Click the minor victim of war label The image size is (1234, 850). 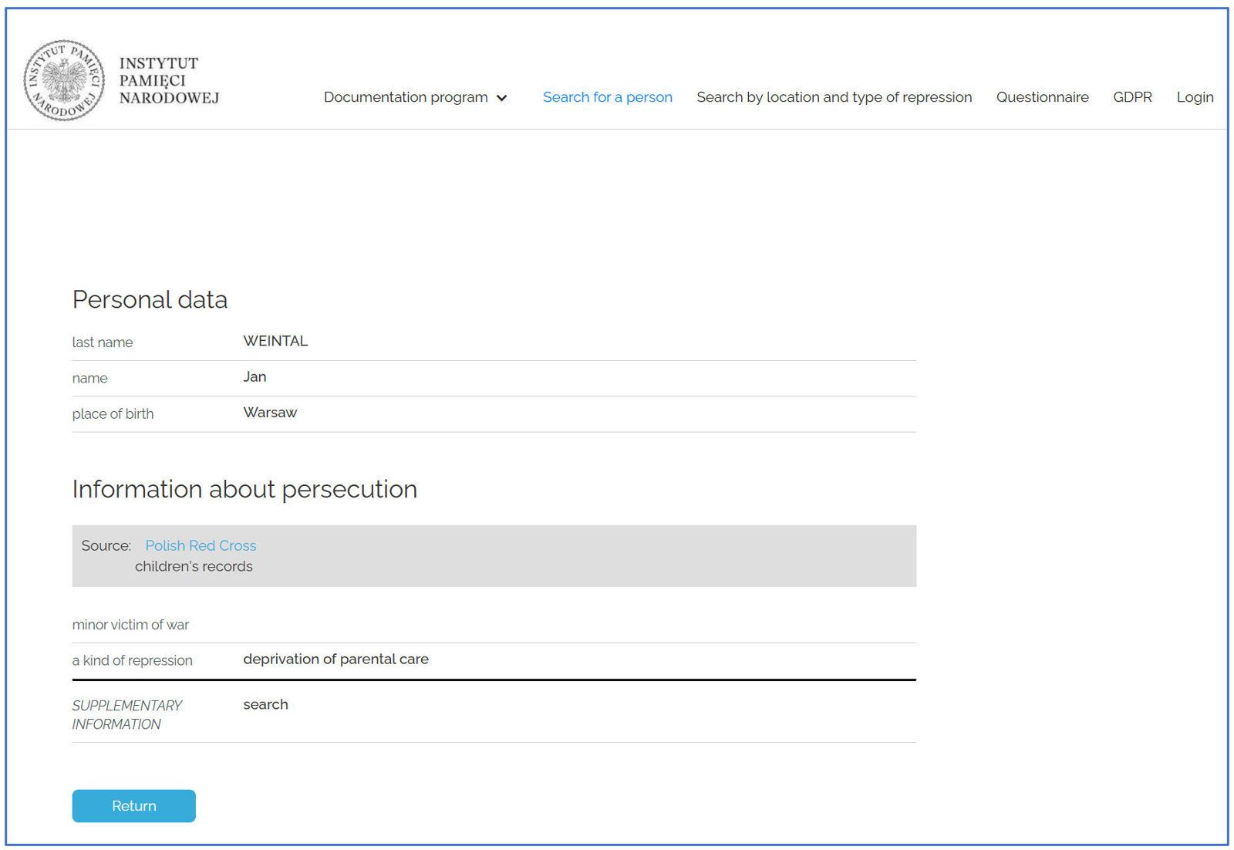click(130, 625)
